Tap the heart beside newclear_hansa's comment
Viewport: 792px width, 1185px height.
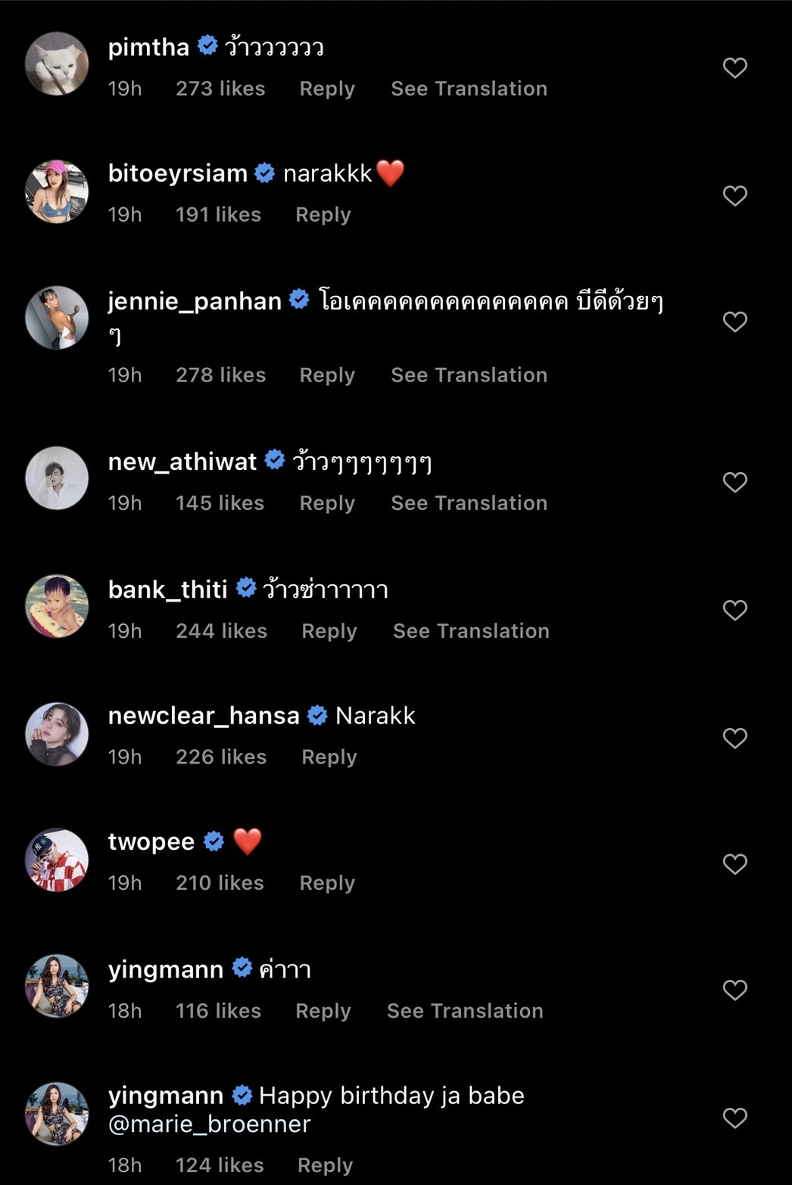(x=734, y=738)
